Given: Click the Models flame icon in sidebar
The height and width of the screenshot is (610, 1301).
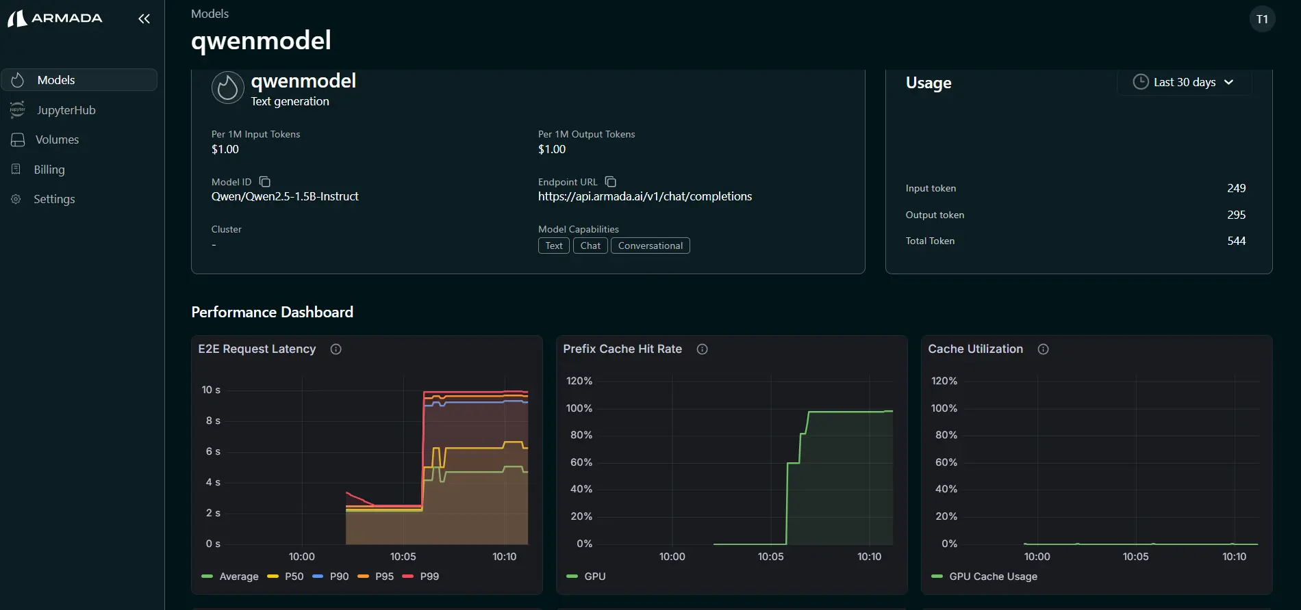Looking at the screenshot, I should coord(18,80).
